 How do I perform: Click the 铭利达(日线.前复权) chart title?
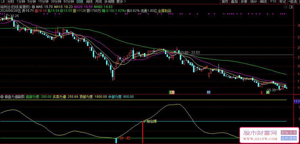click(16, 7)
